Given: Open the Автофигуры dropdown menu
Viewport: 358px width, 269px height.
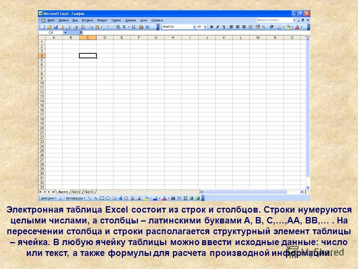Looking at the screenshot, I should click(x=76, y=198).
